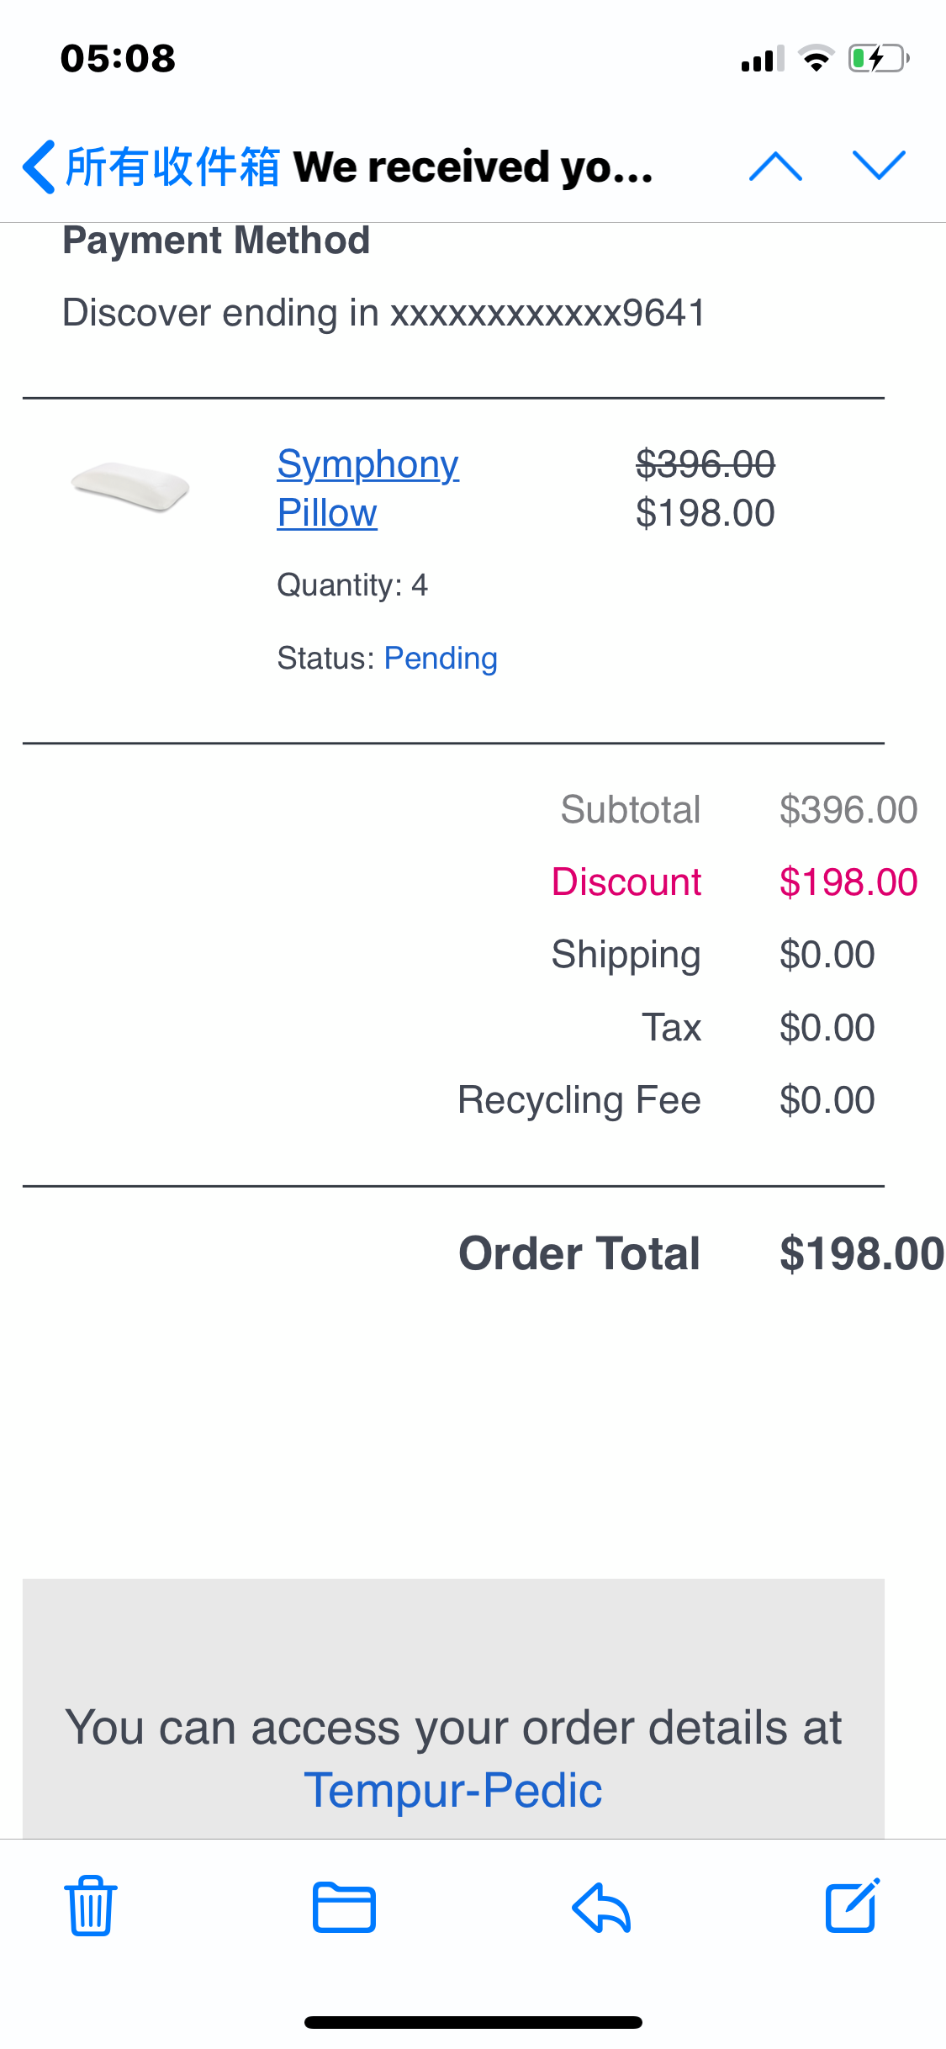Tap the home indicator bar
The width and height of the screenshot is (946, 2049).
tap(473, 2022)
